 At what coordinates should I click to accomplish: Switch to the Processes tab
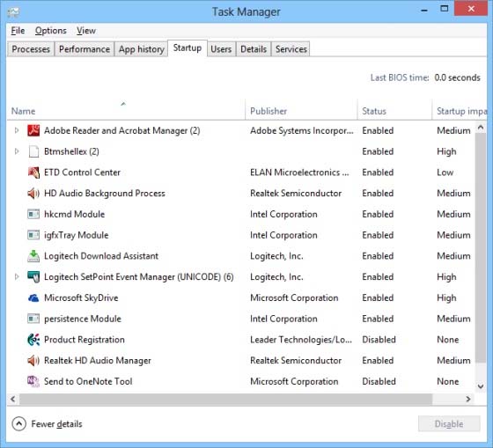[31, 49]
